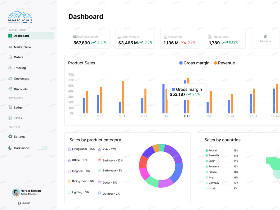Click the Log Out arrow icon
Image resolution: width=280 pixels, height=210 pixels.
[20, 203]
